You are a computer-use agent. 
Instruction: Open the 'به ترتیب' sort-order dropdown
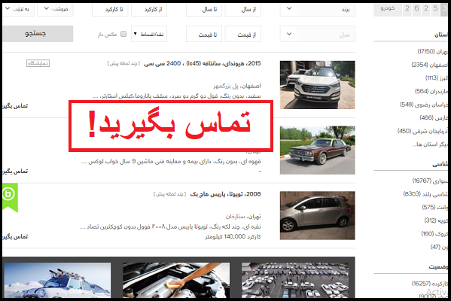pyautogui.click(x=18, y=9)
